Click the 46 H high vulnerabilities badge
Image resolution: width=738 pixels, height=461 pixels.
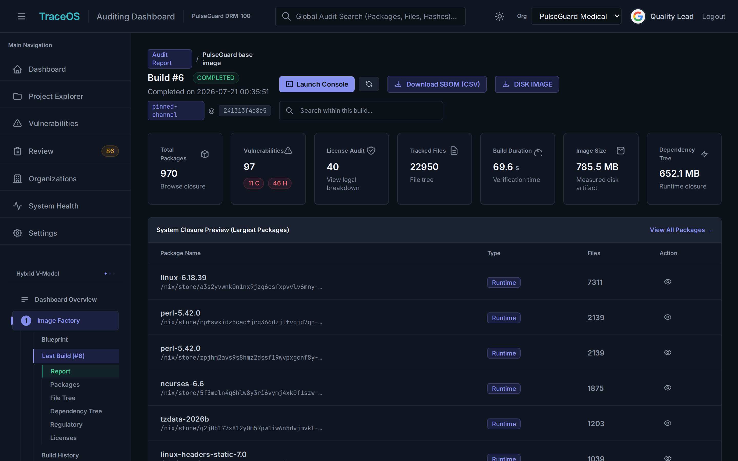tap(280, 183)
